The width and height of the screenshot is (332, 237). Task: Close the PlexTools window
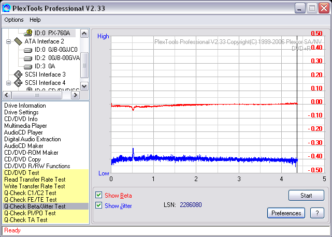pos(324,8)
